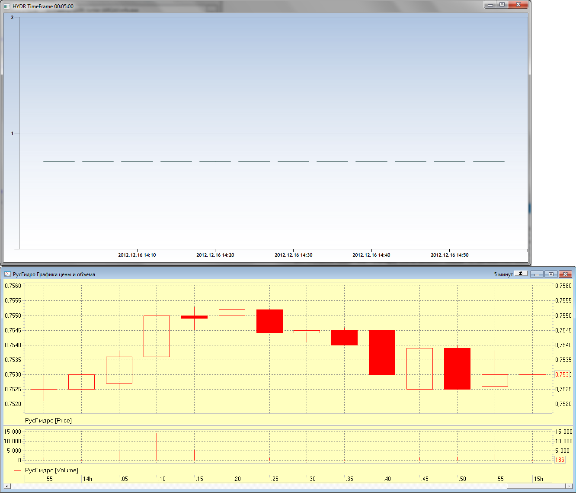Click the ':45' time axis label
The width and height of the screenshot is (576, 493).
425,479
